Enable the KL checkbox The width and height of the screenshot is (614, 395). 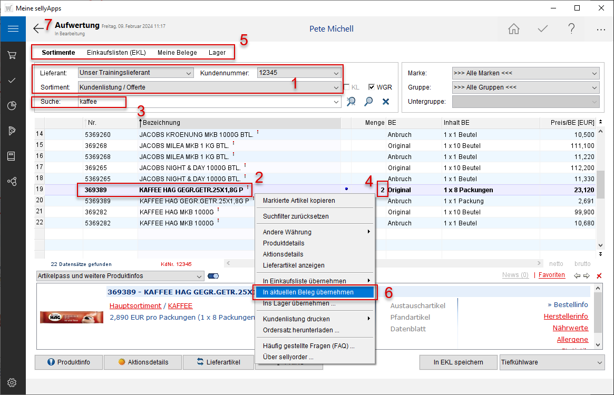click(347, 87)
